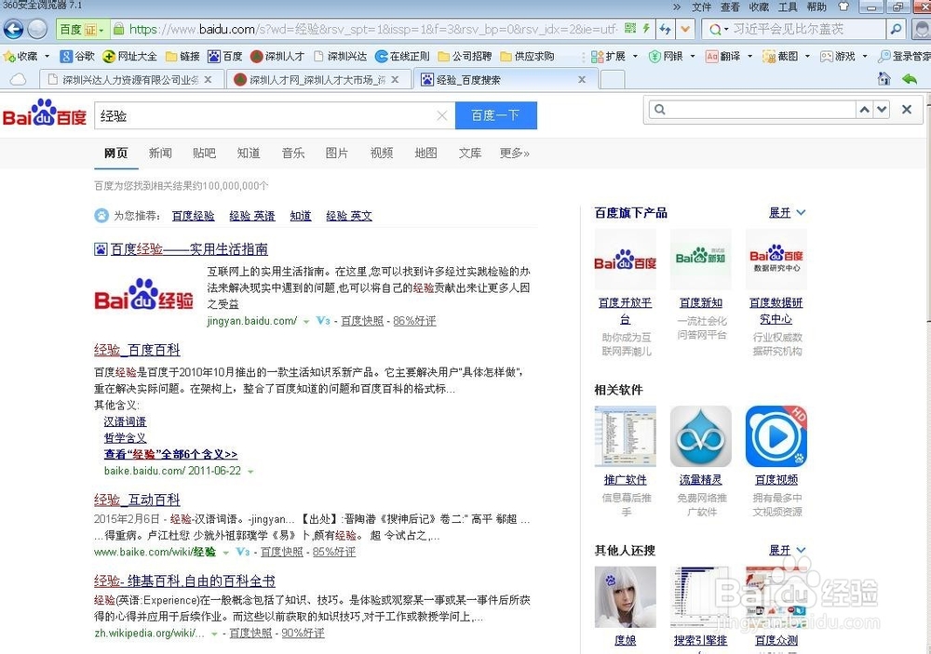Open the 文件 menu
This screenshot has width=931, height=654.
pos(703,7)
